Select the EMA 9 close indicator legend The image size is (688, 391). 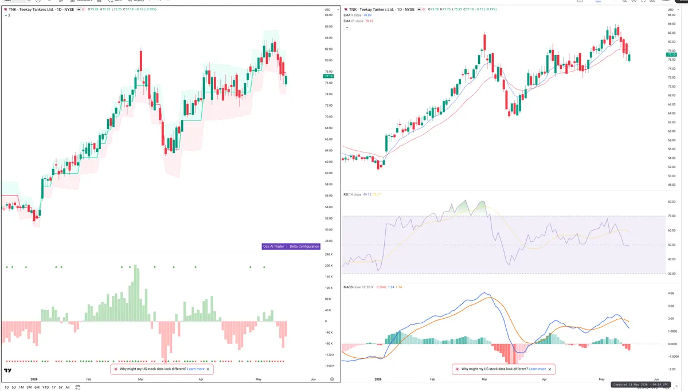(x=353, y=15)
